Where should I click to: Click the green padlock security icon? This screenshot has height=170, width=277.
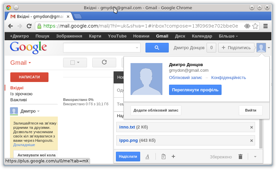39,26
